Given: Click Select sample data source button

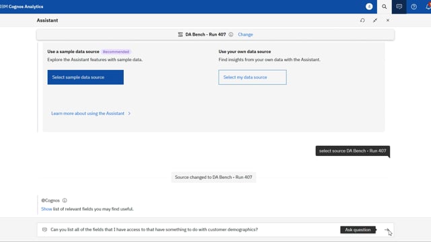Looking at the screenshot, I should 86,77.
